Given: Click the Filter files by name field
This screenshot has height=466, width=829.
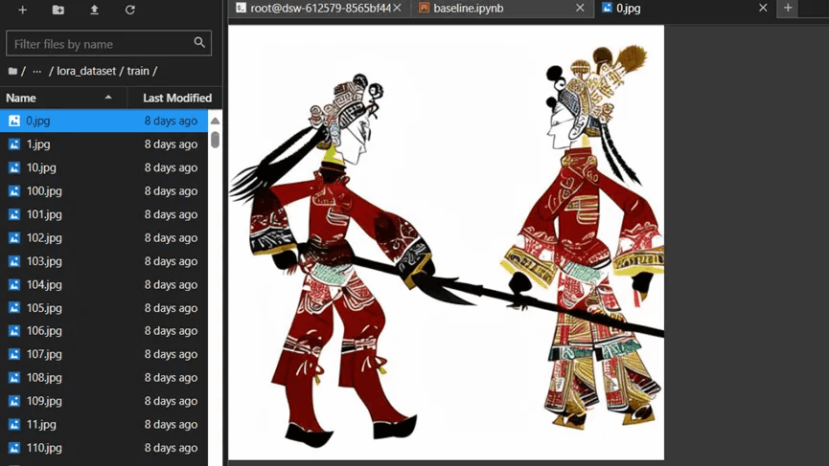Looking at the screenshot, I should (108, 43).
